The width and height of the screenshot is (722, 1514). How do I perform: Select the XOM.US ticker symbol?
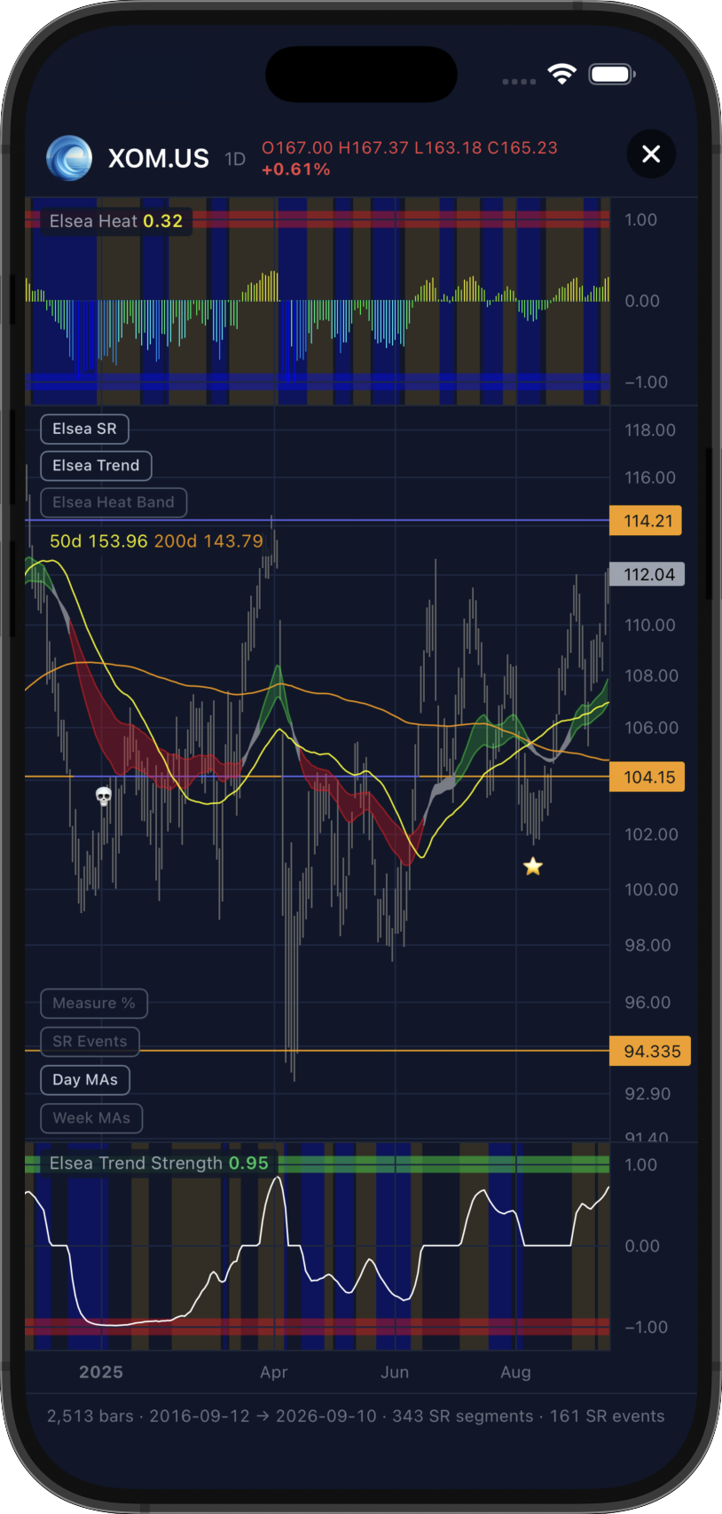coord(159,159)
